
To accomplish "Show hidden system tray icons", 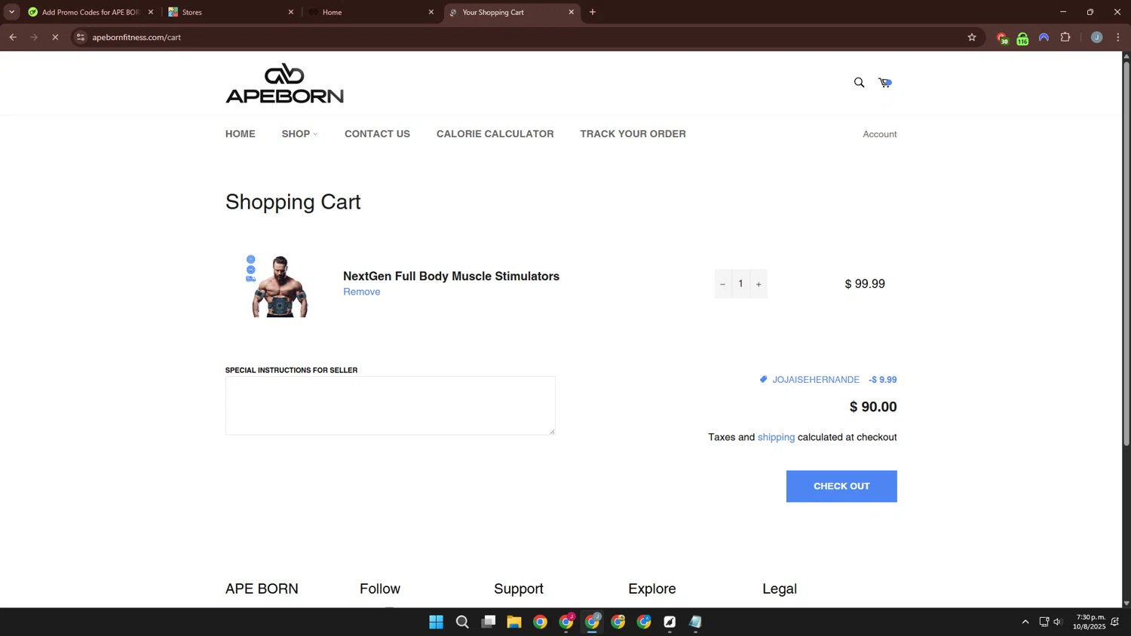I will click(x=1025, y=622).
